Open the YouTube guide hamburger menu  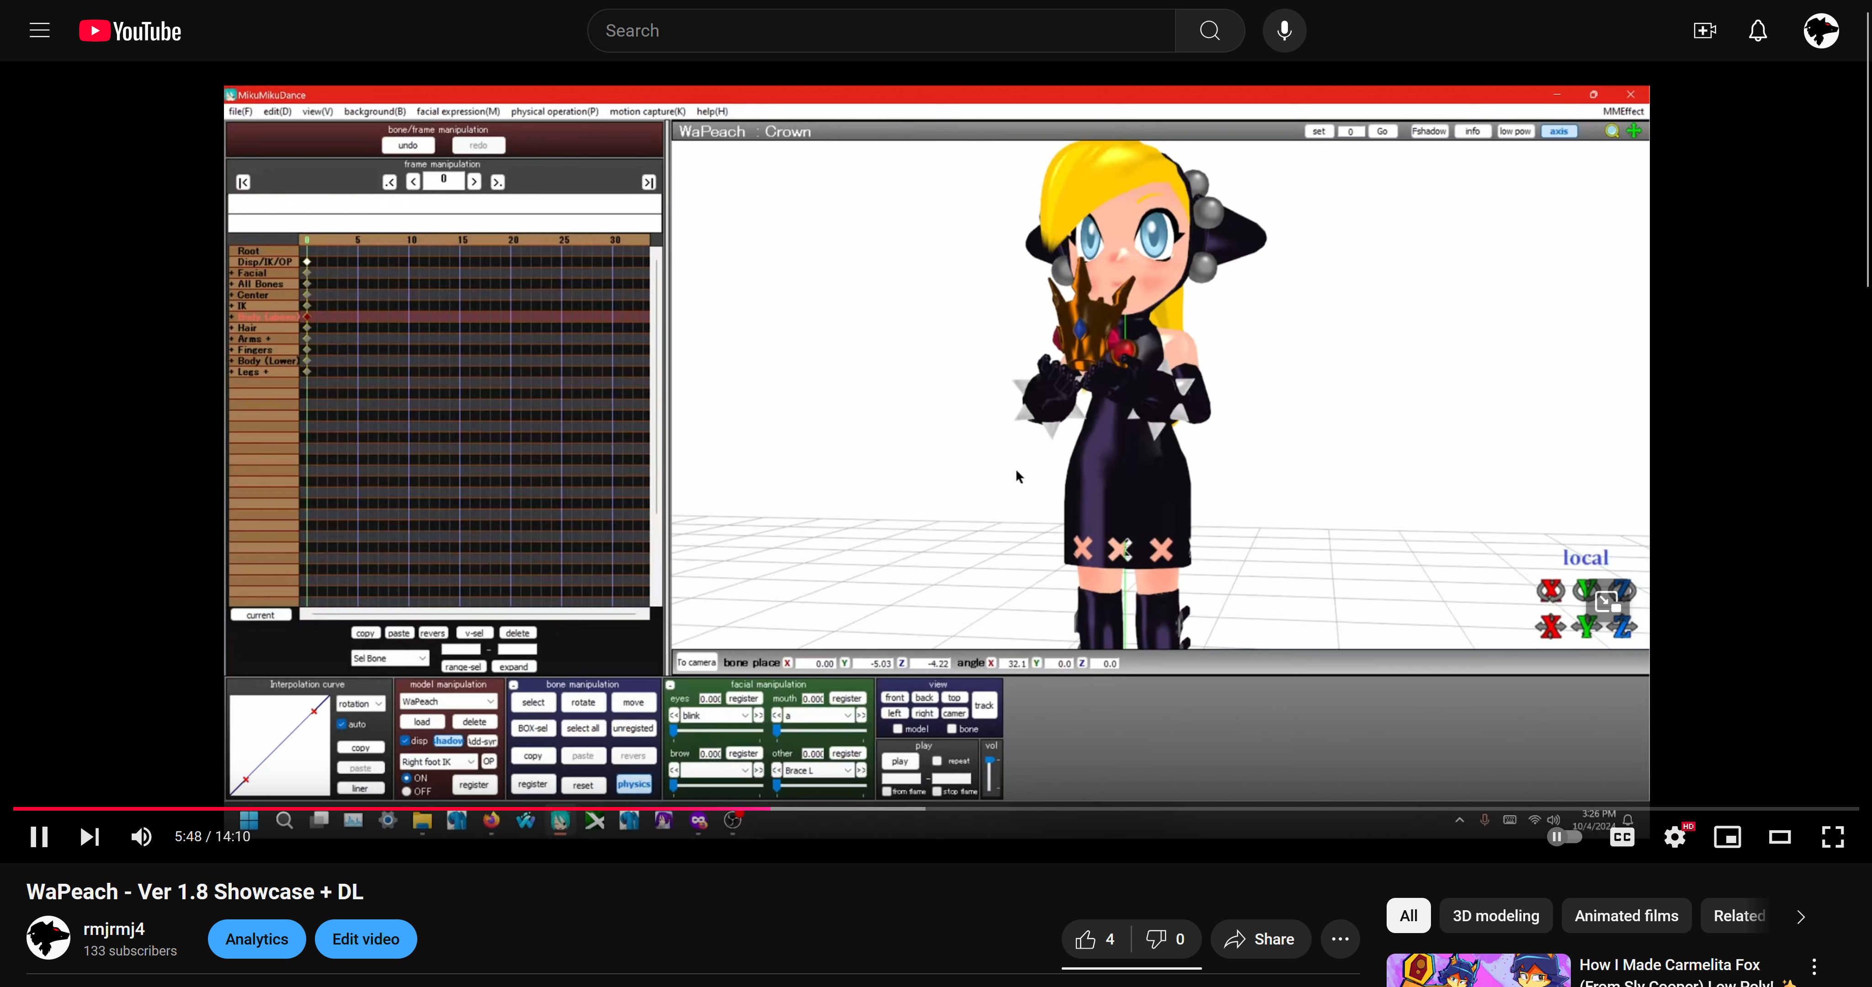[x=39, y=31]
